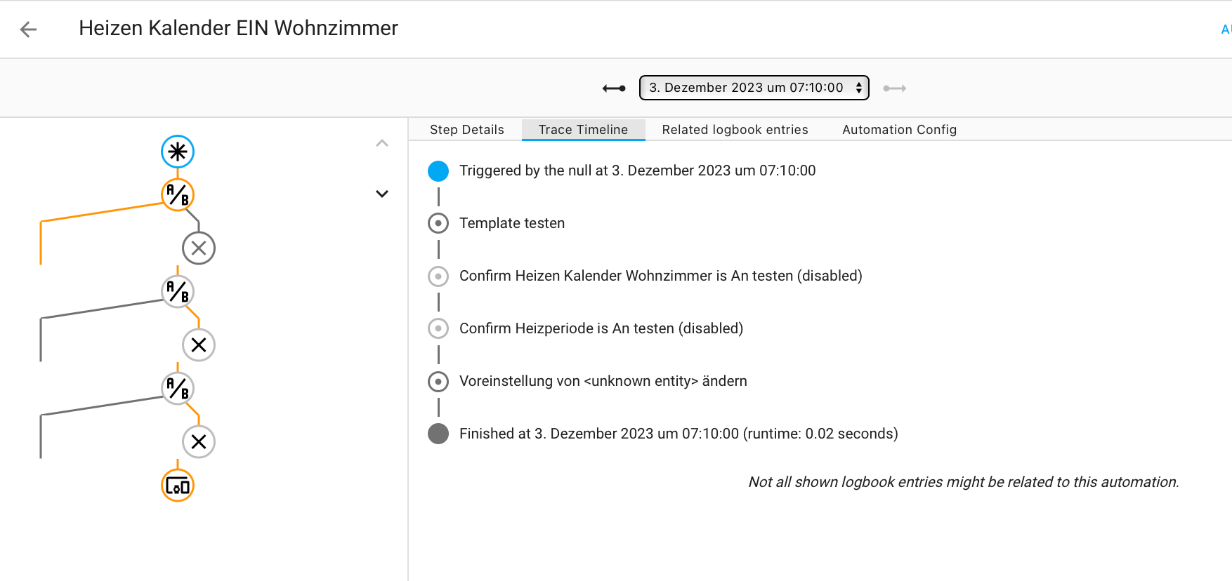Click the second X condition node
This screenshot has height=581, width=1232.
[199, 345]
